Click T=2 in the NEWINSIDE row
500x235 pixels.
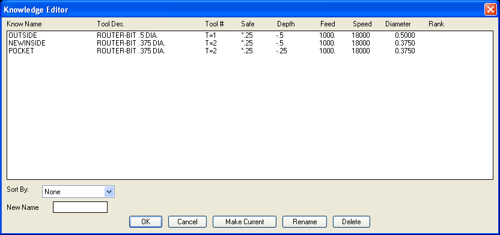(211, 43)
